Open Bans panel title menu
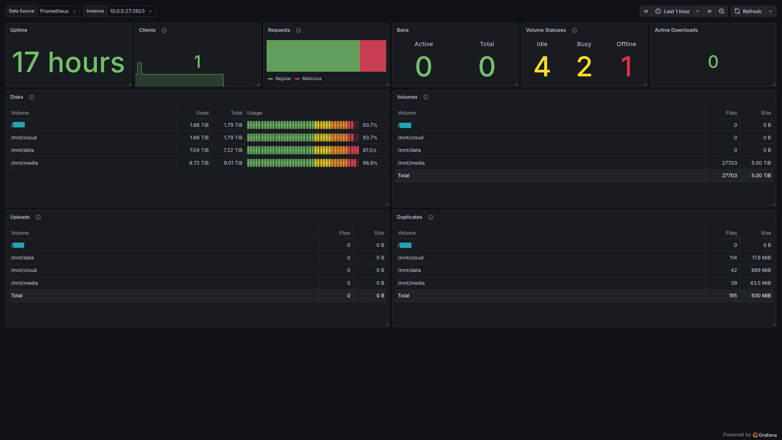This screenshot has height=440, width=782. pyautogui.click(x=403, y=30)
